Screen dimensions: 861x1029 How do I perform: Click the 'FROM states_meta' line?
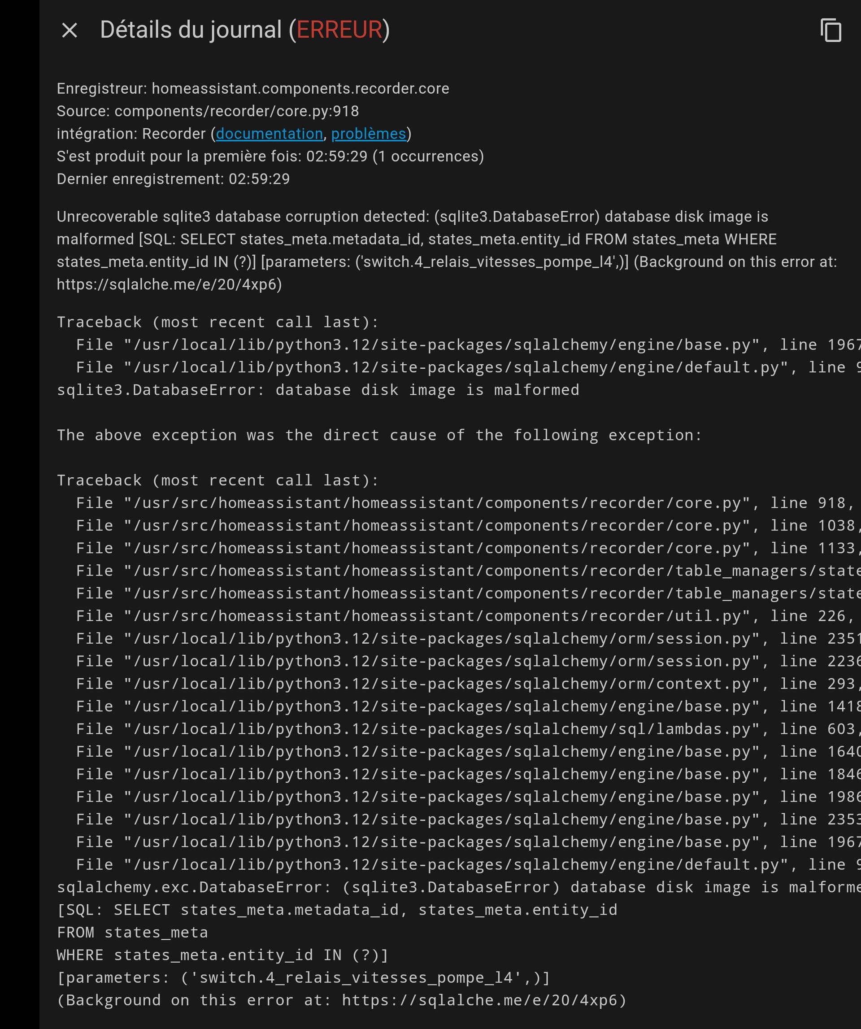[132, 933]
